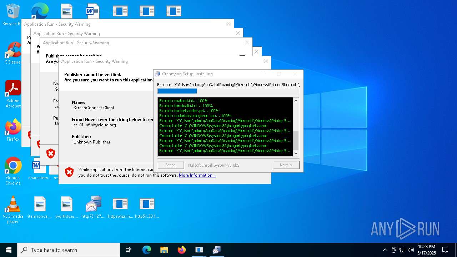Select log line 'Extract: tmmerhandler.pri... 100%'

(189, 111)
